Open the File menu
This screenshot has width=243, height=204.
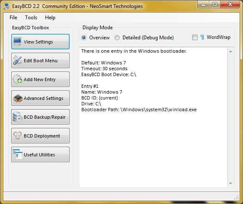pyautogui.click(x=13, y=18)
